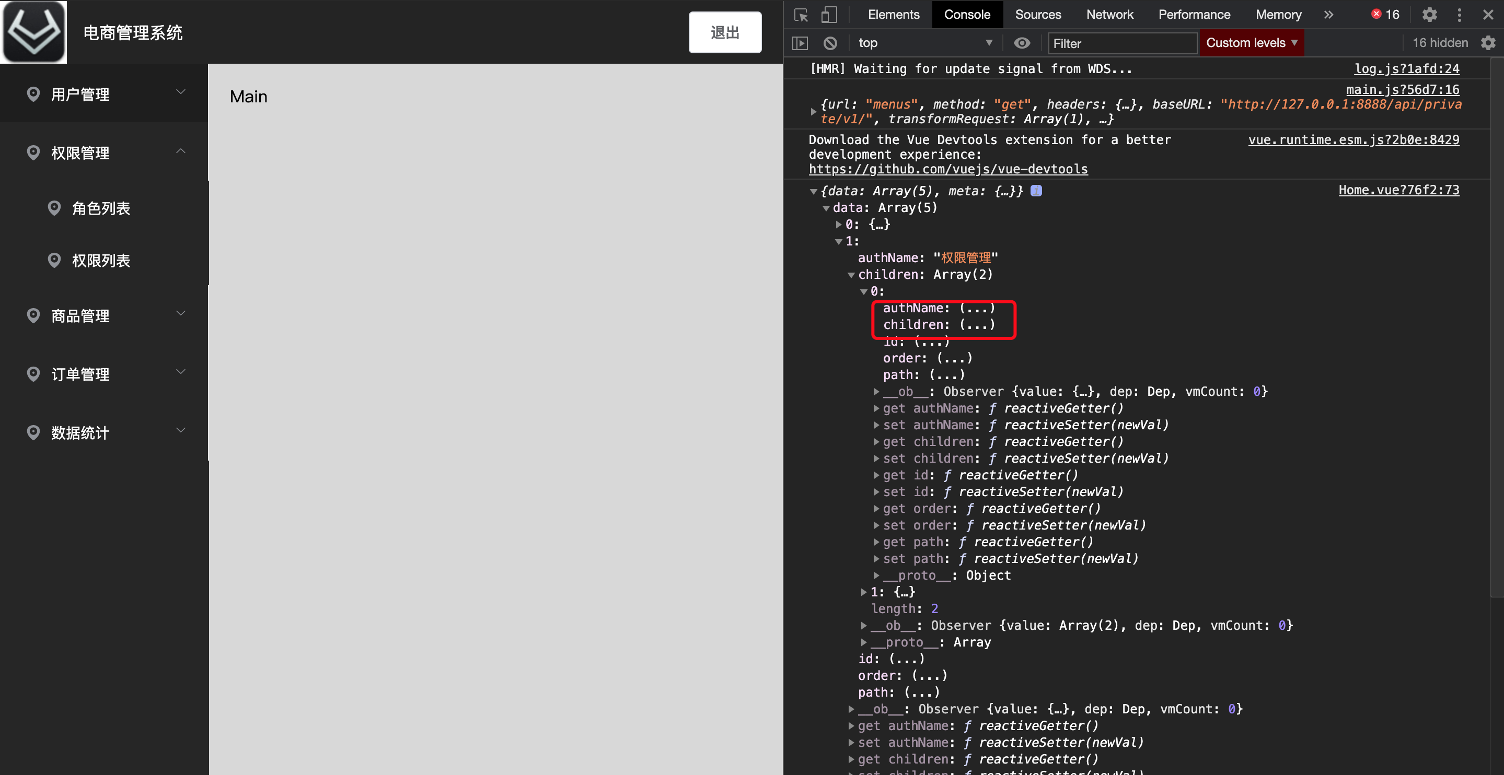The image size is (1504, 775).
Task: Expand the __ob__ Observer with value: {…} under children item 0
Action: [876, 392]
